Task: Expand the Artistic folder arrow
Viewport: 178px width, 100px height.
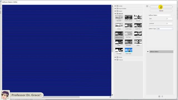Action: click(115, 6)
